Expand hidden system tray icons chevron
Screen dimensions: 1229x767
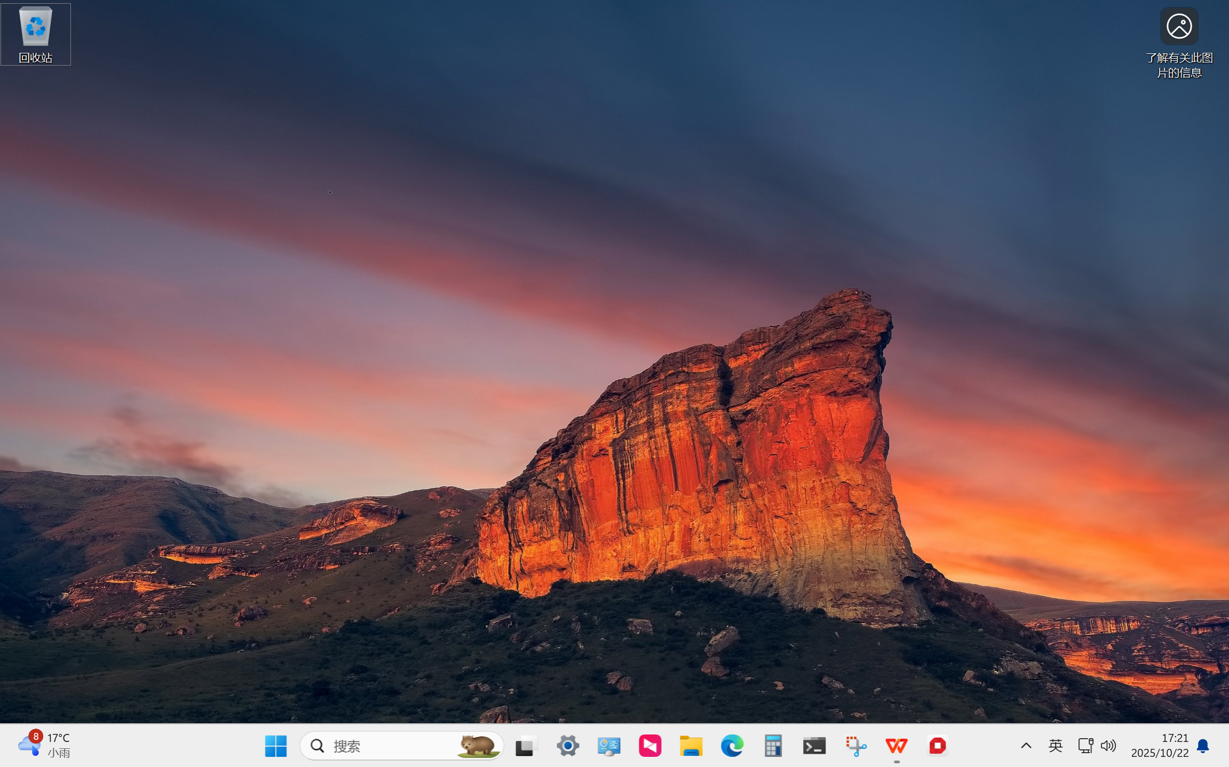pos(1026,746)
